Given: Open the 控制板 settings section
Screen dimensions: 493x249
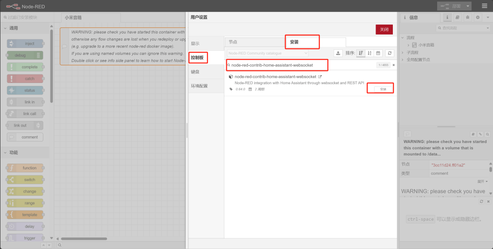Looking at the screenshot, I should pyautogui.click(x=206, y=58).
